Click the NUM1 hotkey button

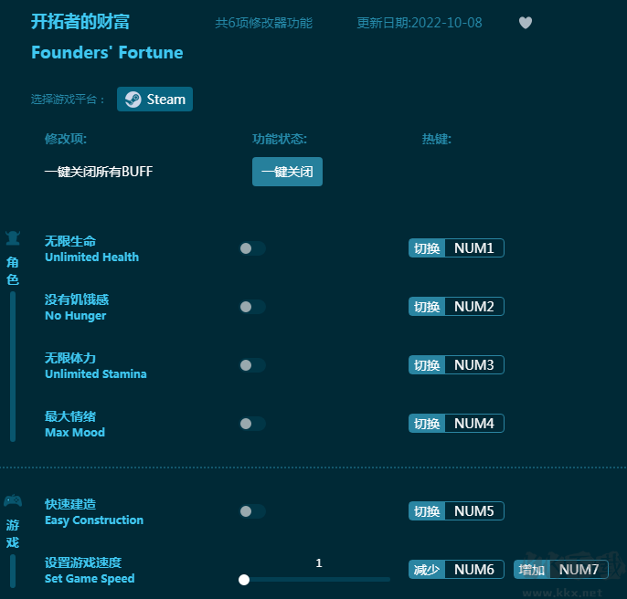(473, 248)
